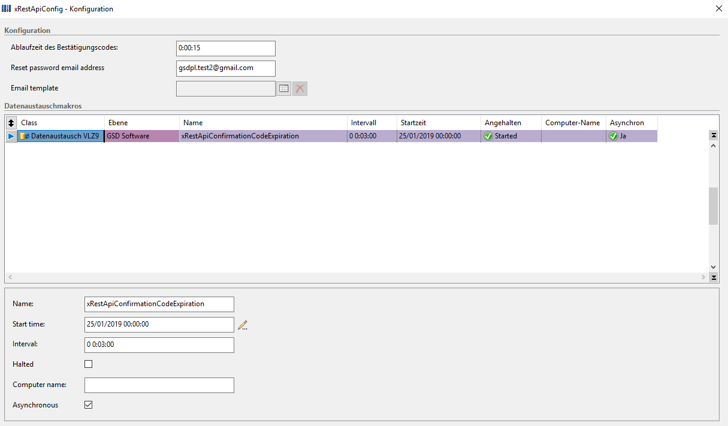Click the sort arrows icon in grid header
The image size is (728, 426).
coord(11,123)
